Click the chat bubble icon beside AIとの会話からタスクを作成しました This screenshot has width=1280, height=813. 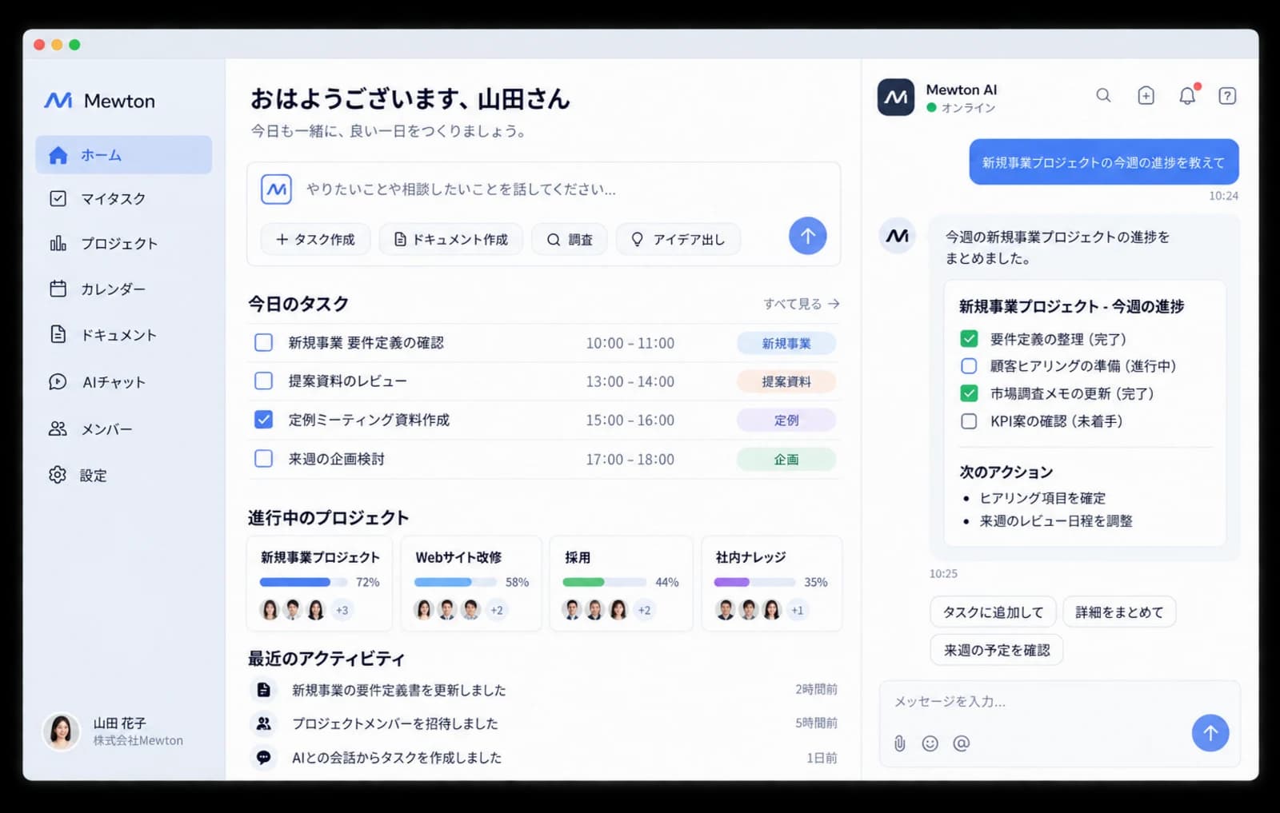263,757
